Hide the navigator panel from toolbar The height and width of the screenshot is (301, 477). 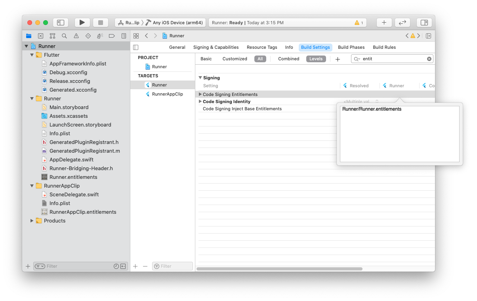(x=61, y=23)
